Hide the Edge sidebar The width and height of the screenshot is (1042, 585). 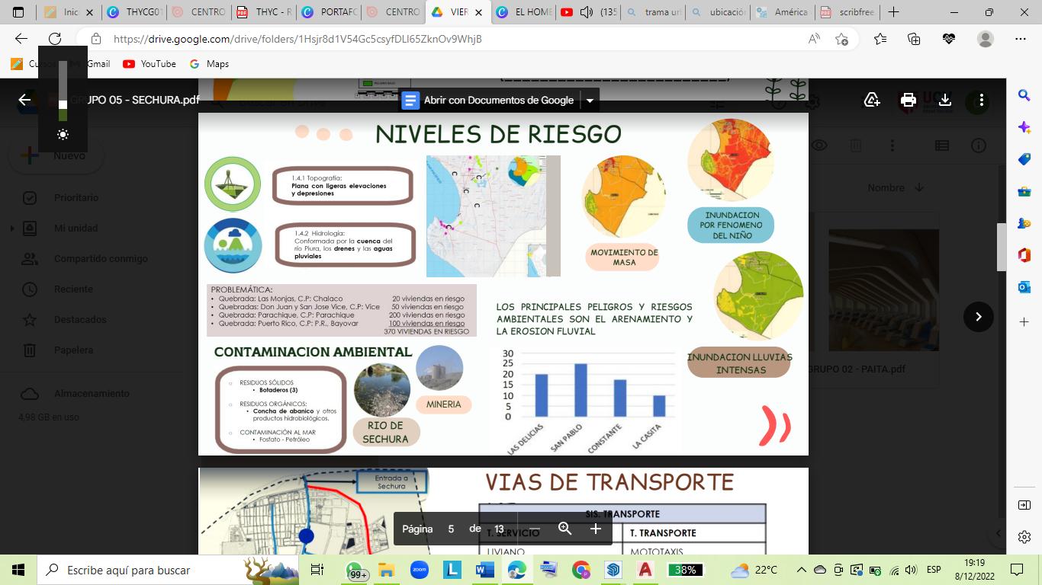pos(1024,505)
